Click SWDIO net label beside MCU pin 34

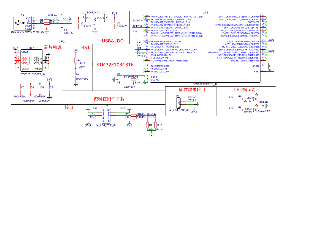click(141, 54)
